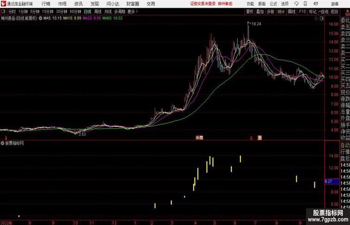
Task: Click the MA5: 10.15 value
Action: point(52,18)
